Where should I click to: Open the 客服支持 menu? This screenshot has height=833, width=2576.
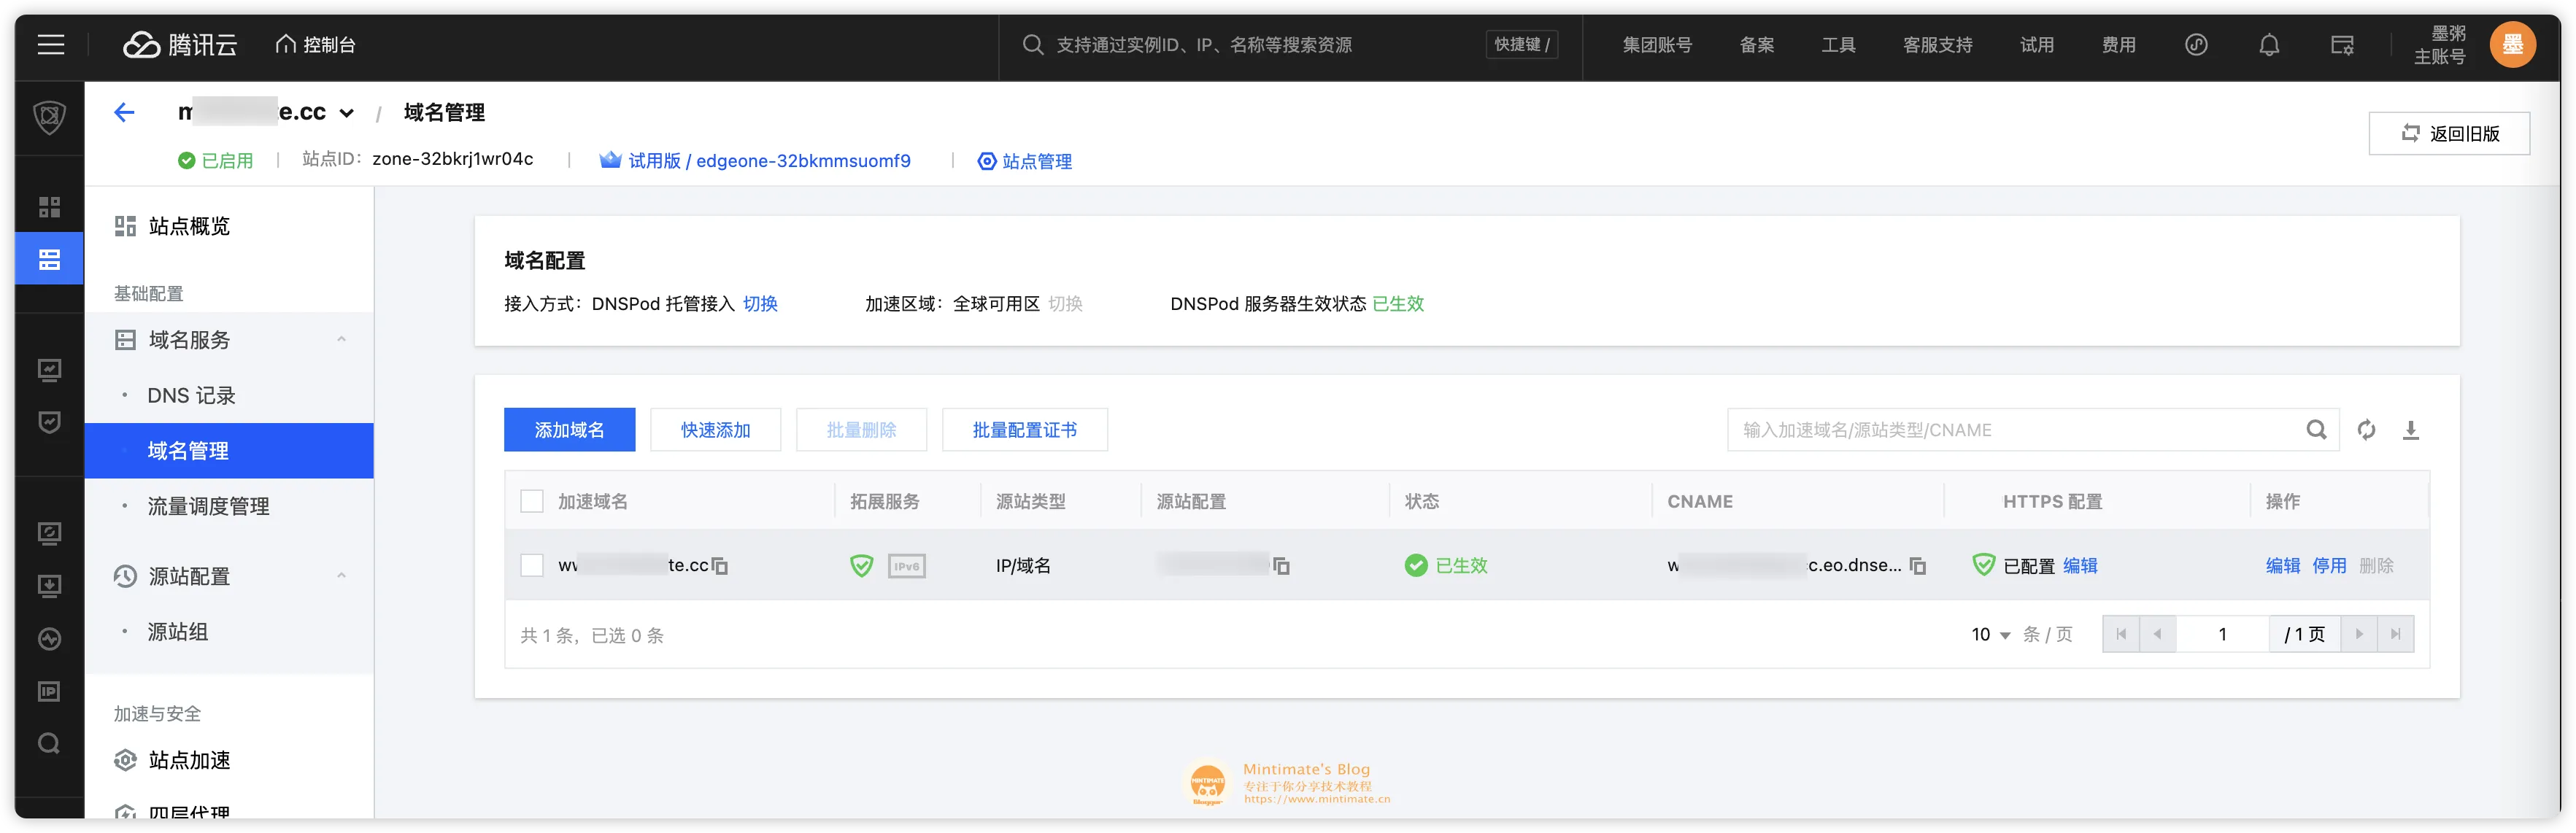coord(1937,44)
